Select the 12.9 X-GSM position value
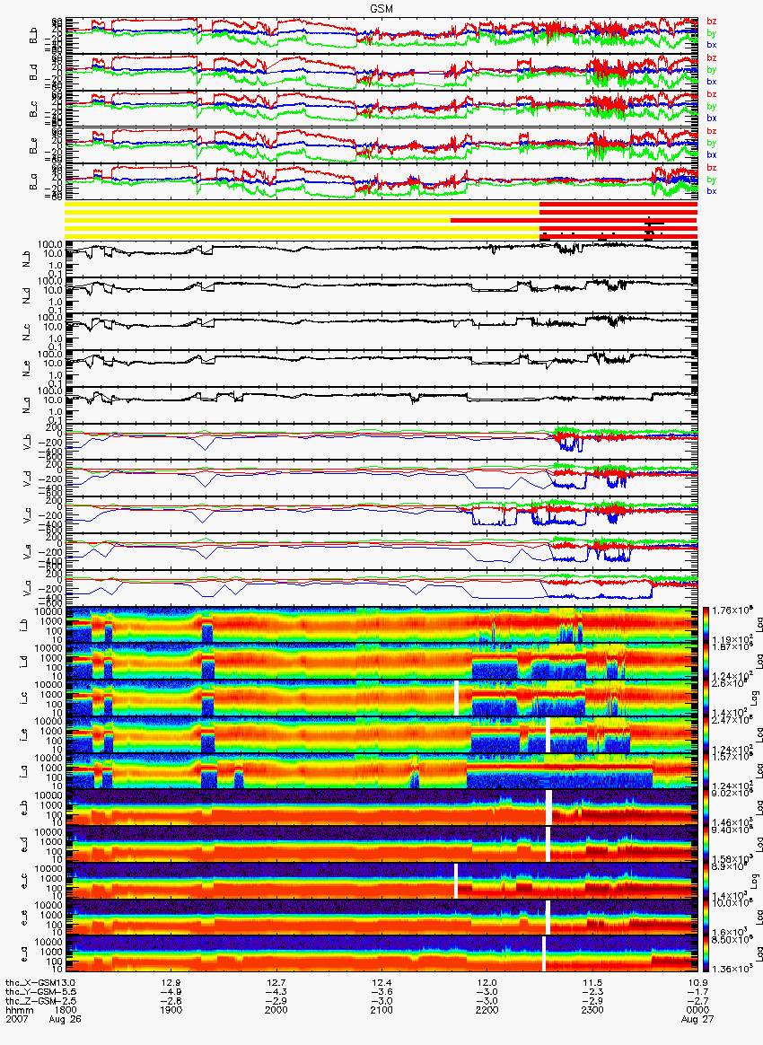Screen dimensions: 763x1045 point(171,982)
